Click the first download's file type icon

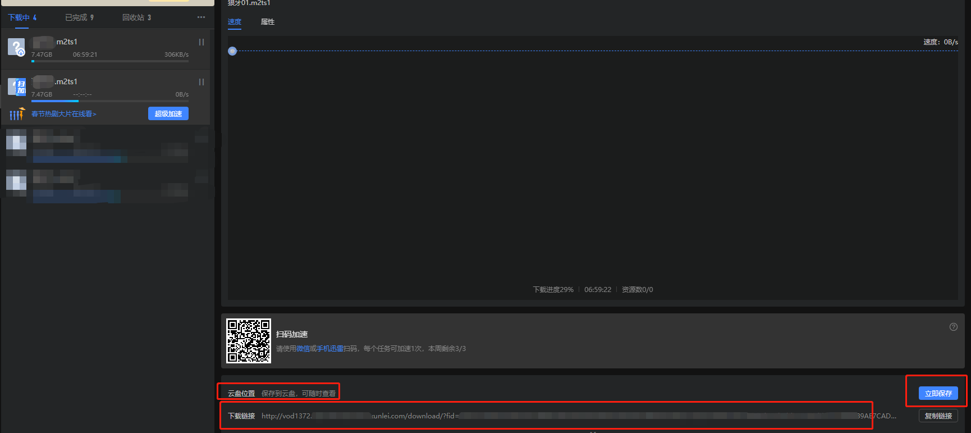(x=16, y=47)
